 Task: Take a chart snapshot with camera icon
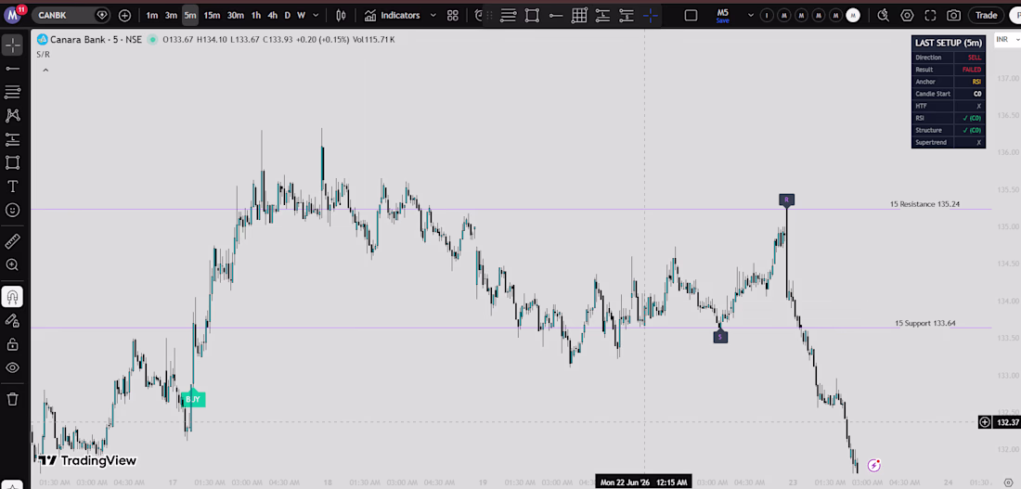pyautogui.click(x=953, y=15)
